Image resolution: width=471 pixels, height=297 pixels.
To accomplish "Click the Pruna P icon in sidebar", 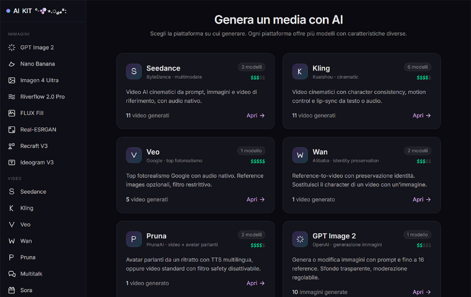I will click(12, 257).
